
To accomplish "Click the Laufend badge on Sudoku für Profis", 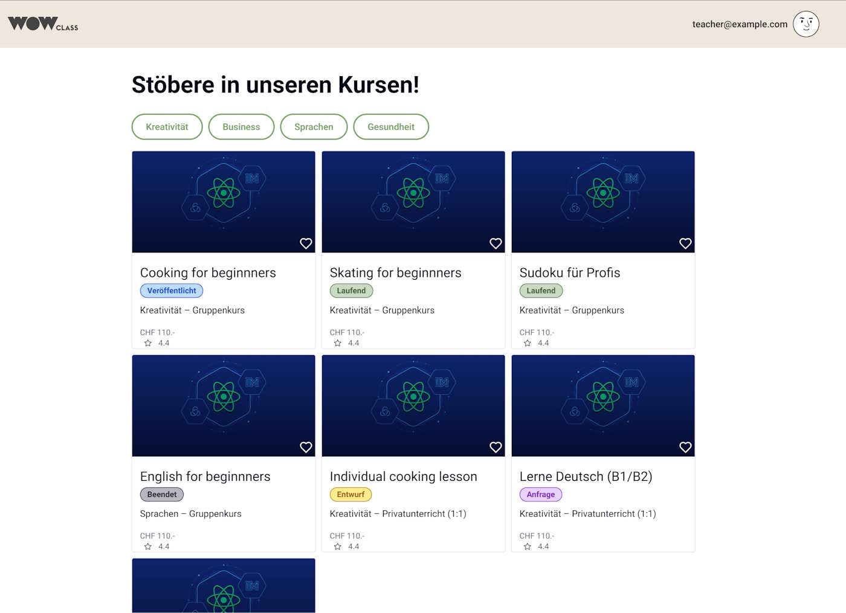I will tap(541, 290).
